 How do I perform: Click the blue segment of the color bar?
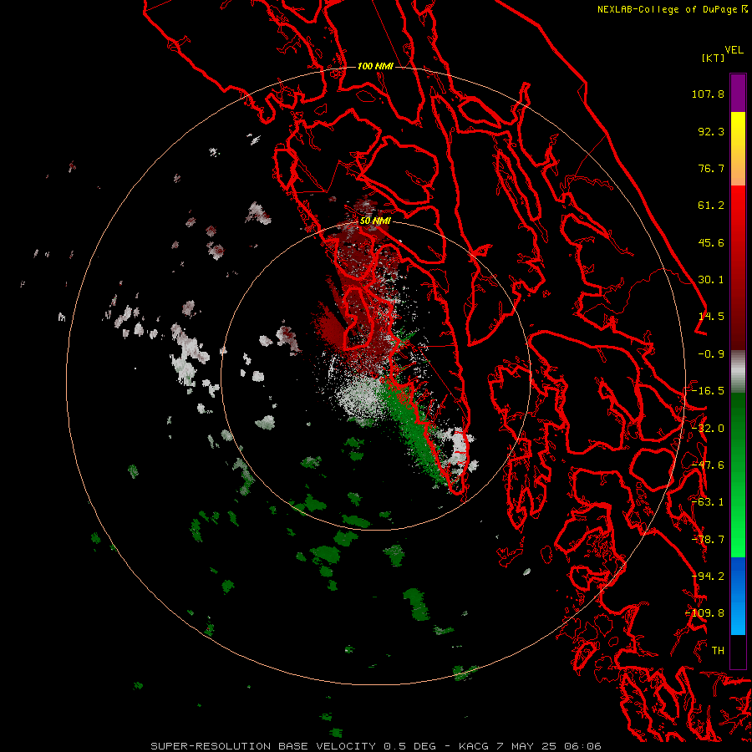[738, 596]
